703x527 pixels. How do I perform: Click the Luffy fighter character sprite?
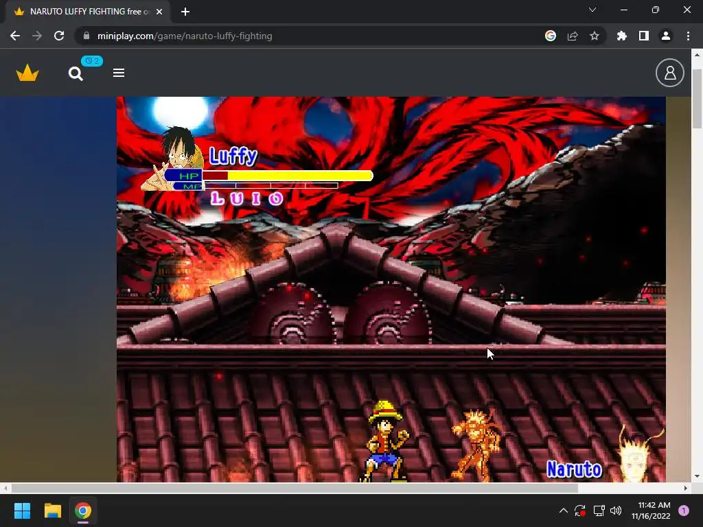385,441
